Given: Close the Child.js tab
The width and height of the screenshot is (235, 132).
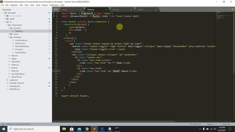Looking at the screenshot, I should click(156, 10).
